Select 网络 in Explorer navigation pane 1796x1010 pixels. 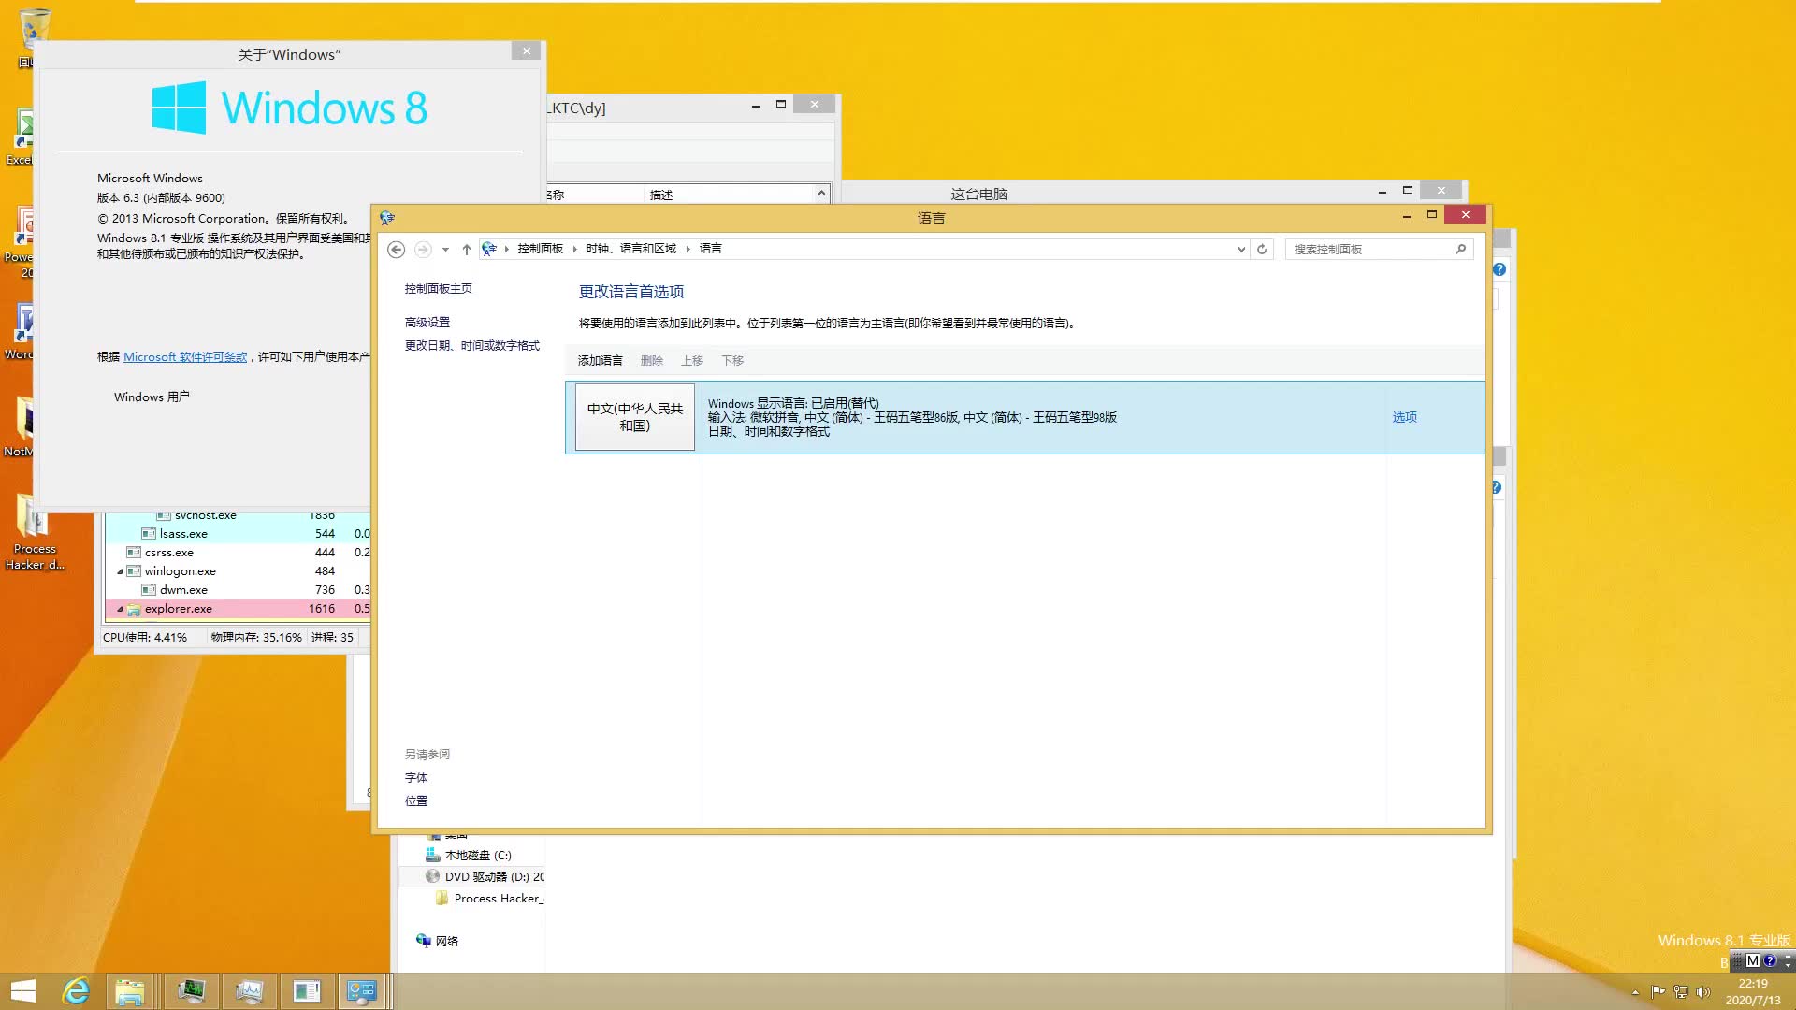tap(437, 941)
